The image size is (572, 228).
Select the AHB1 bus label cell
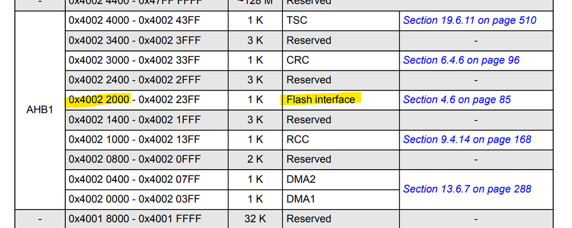point(40,110)
